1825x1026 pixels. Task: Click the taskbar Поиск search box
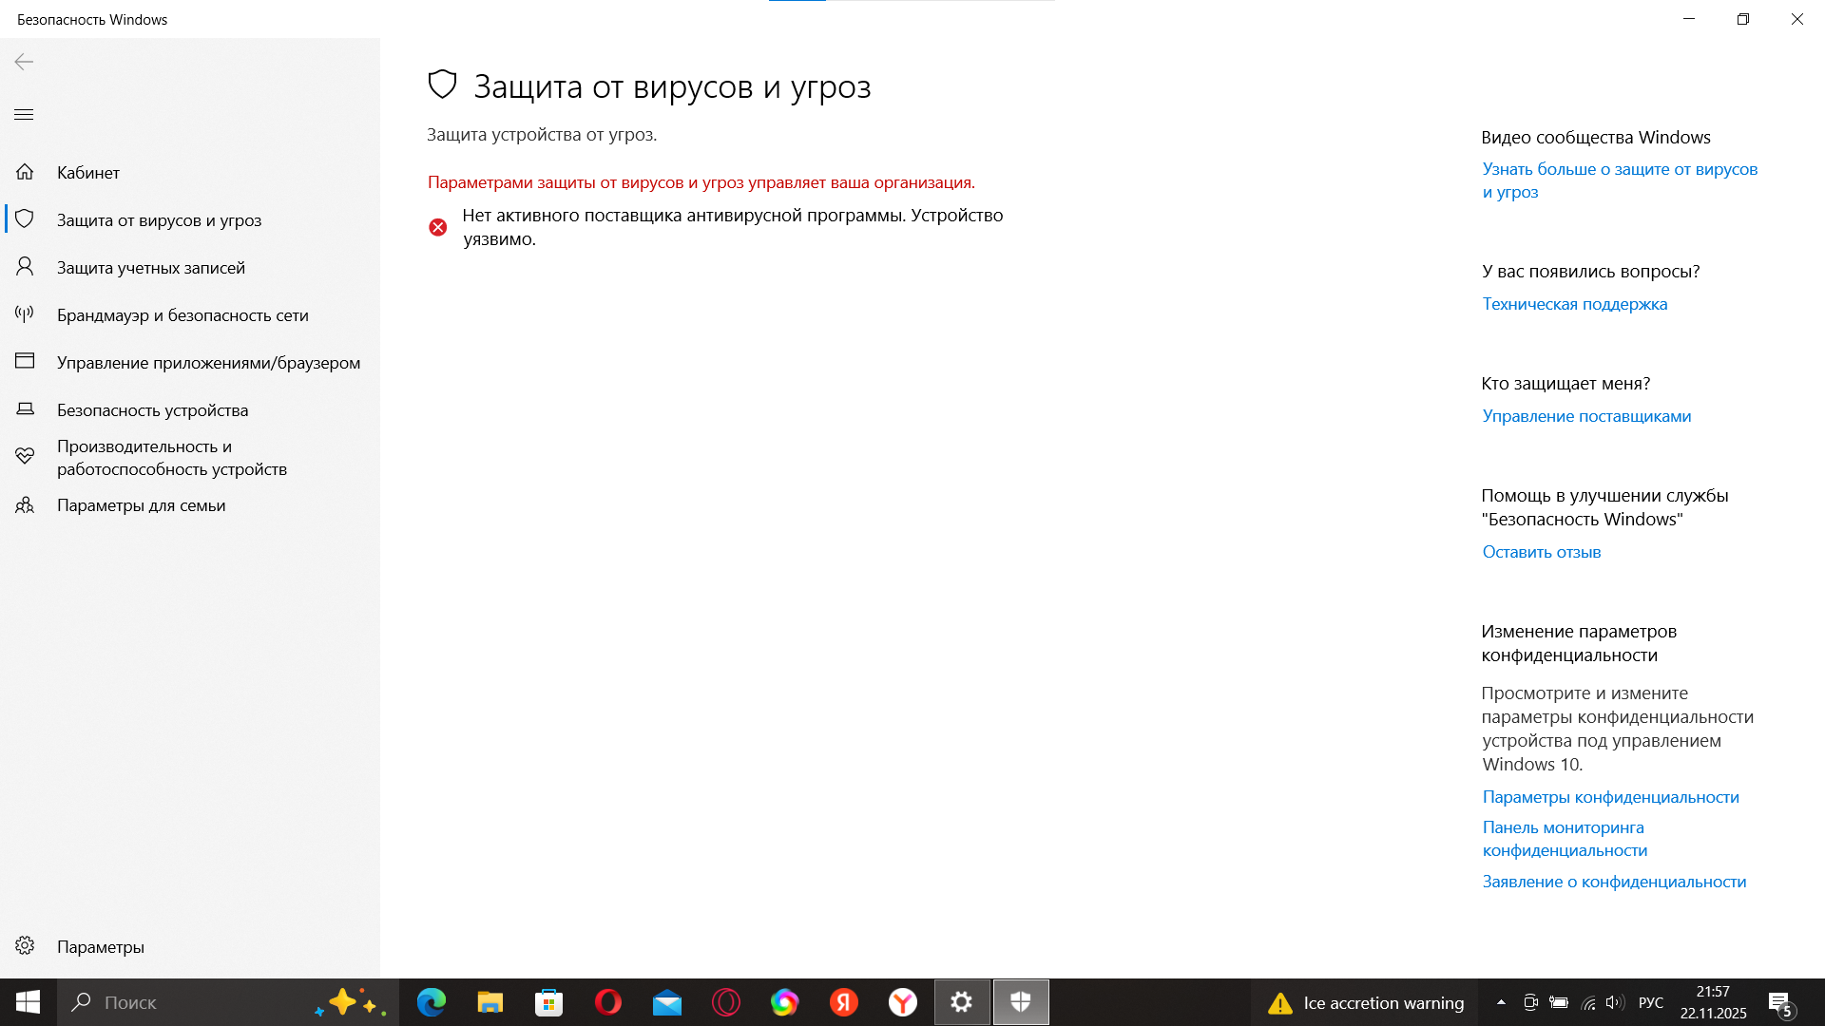pyautogui.click(x=228, y=1002)
